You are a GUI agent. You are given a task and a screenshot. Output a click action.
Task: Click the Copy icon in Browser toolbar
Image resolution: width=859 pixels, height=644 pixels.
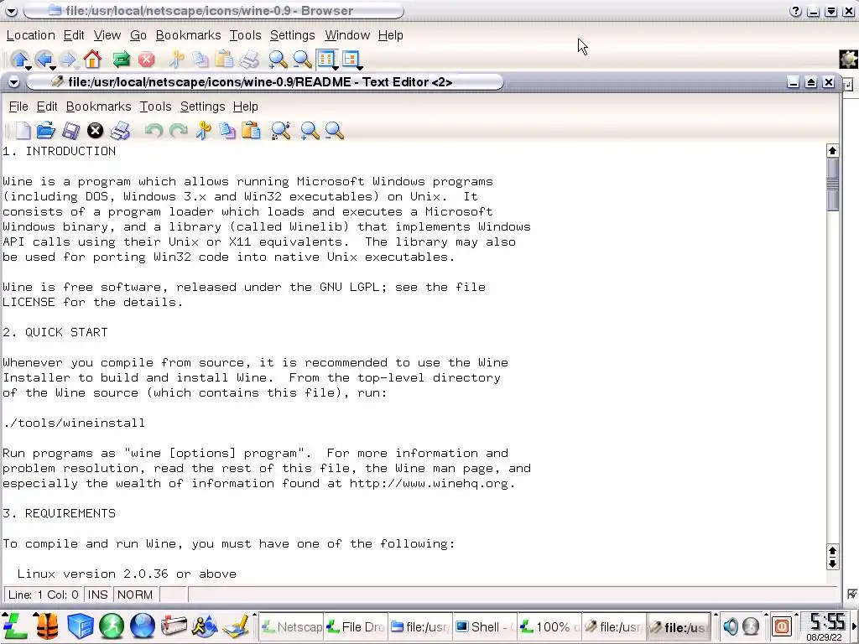click(x=200, y=60)
